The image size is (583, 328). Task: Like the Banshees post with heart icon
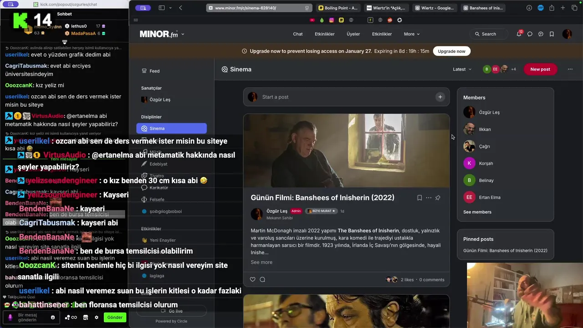point(253,279)
